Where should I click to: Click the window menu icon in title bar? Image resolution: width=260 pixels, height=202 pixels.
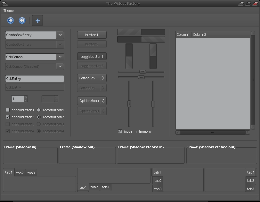coord(4,4)
